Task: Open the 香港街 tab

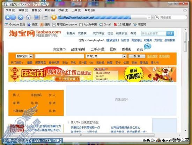Action: coord(126,49)
